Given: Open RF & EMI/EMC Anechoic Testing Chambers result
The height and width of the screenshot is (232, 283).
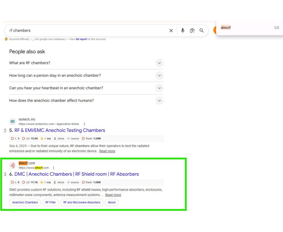Looking at the screenshot, I should coord(60,130).
